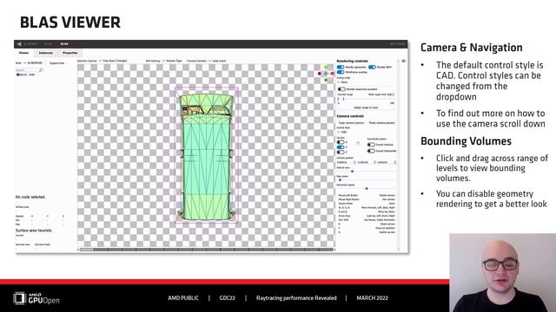Click the Field of view slider handle
Image resolution: width=556 pixels, height=312 pixels.
coord(352,172)
